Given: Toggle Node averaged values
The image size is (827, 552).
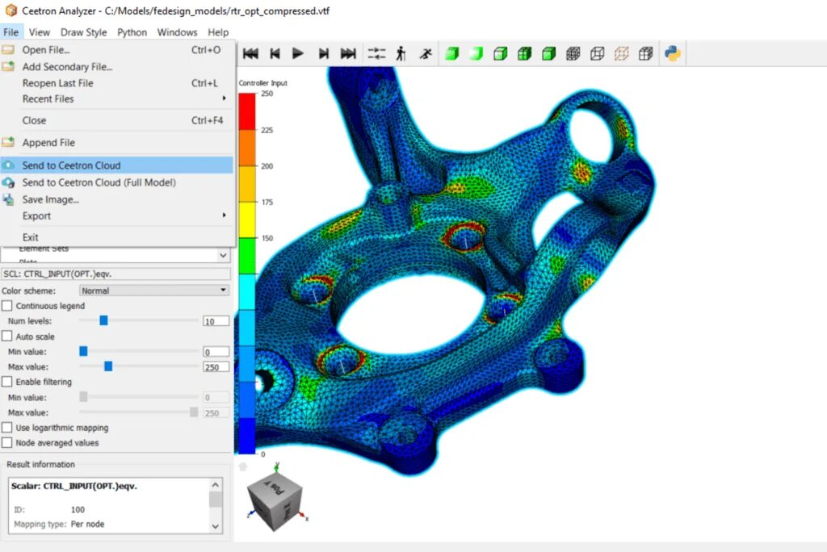Looking at the screenshot, I should coord(6,443).
